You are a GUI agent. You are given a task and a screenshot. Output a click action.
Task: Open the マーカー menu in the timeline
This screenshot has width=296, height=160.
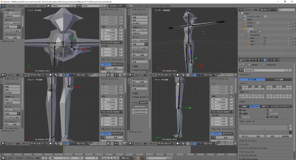20,158
